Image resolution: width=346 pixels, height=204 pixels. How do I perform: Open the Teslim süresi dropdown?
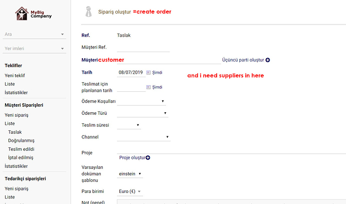pos(129,125)
